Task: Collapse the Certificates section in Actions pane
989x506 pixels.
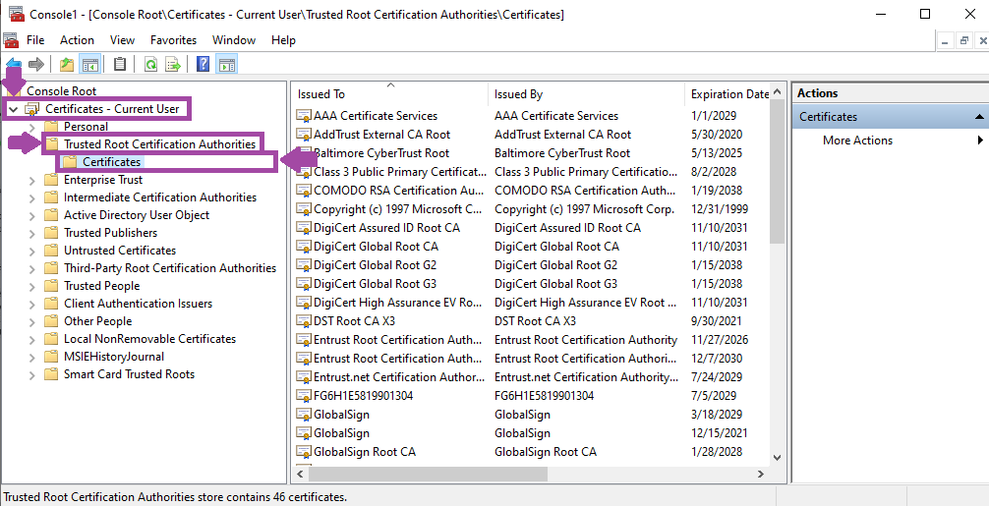Action: (x=979, y=117)
